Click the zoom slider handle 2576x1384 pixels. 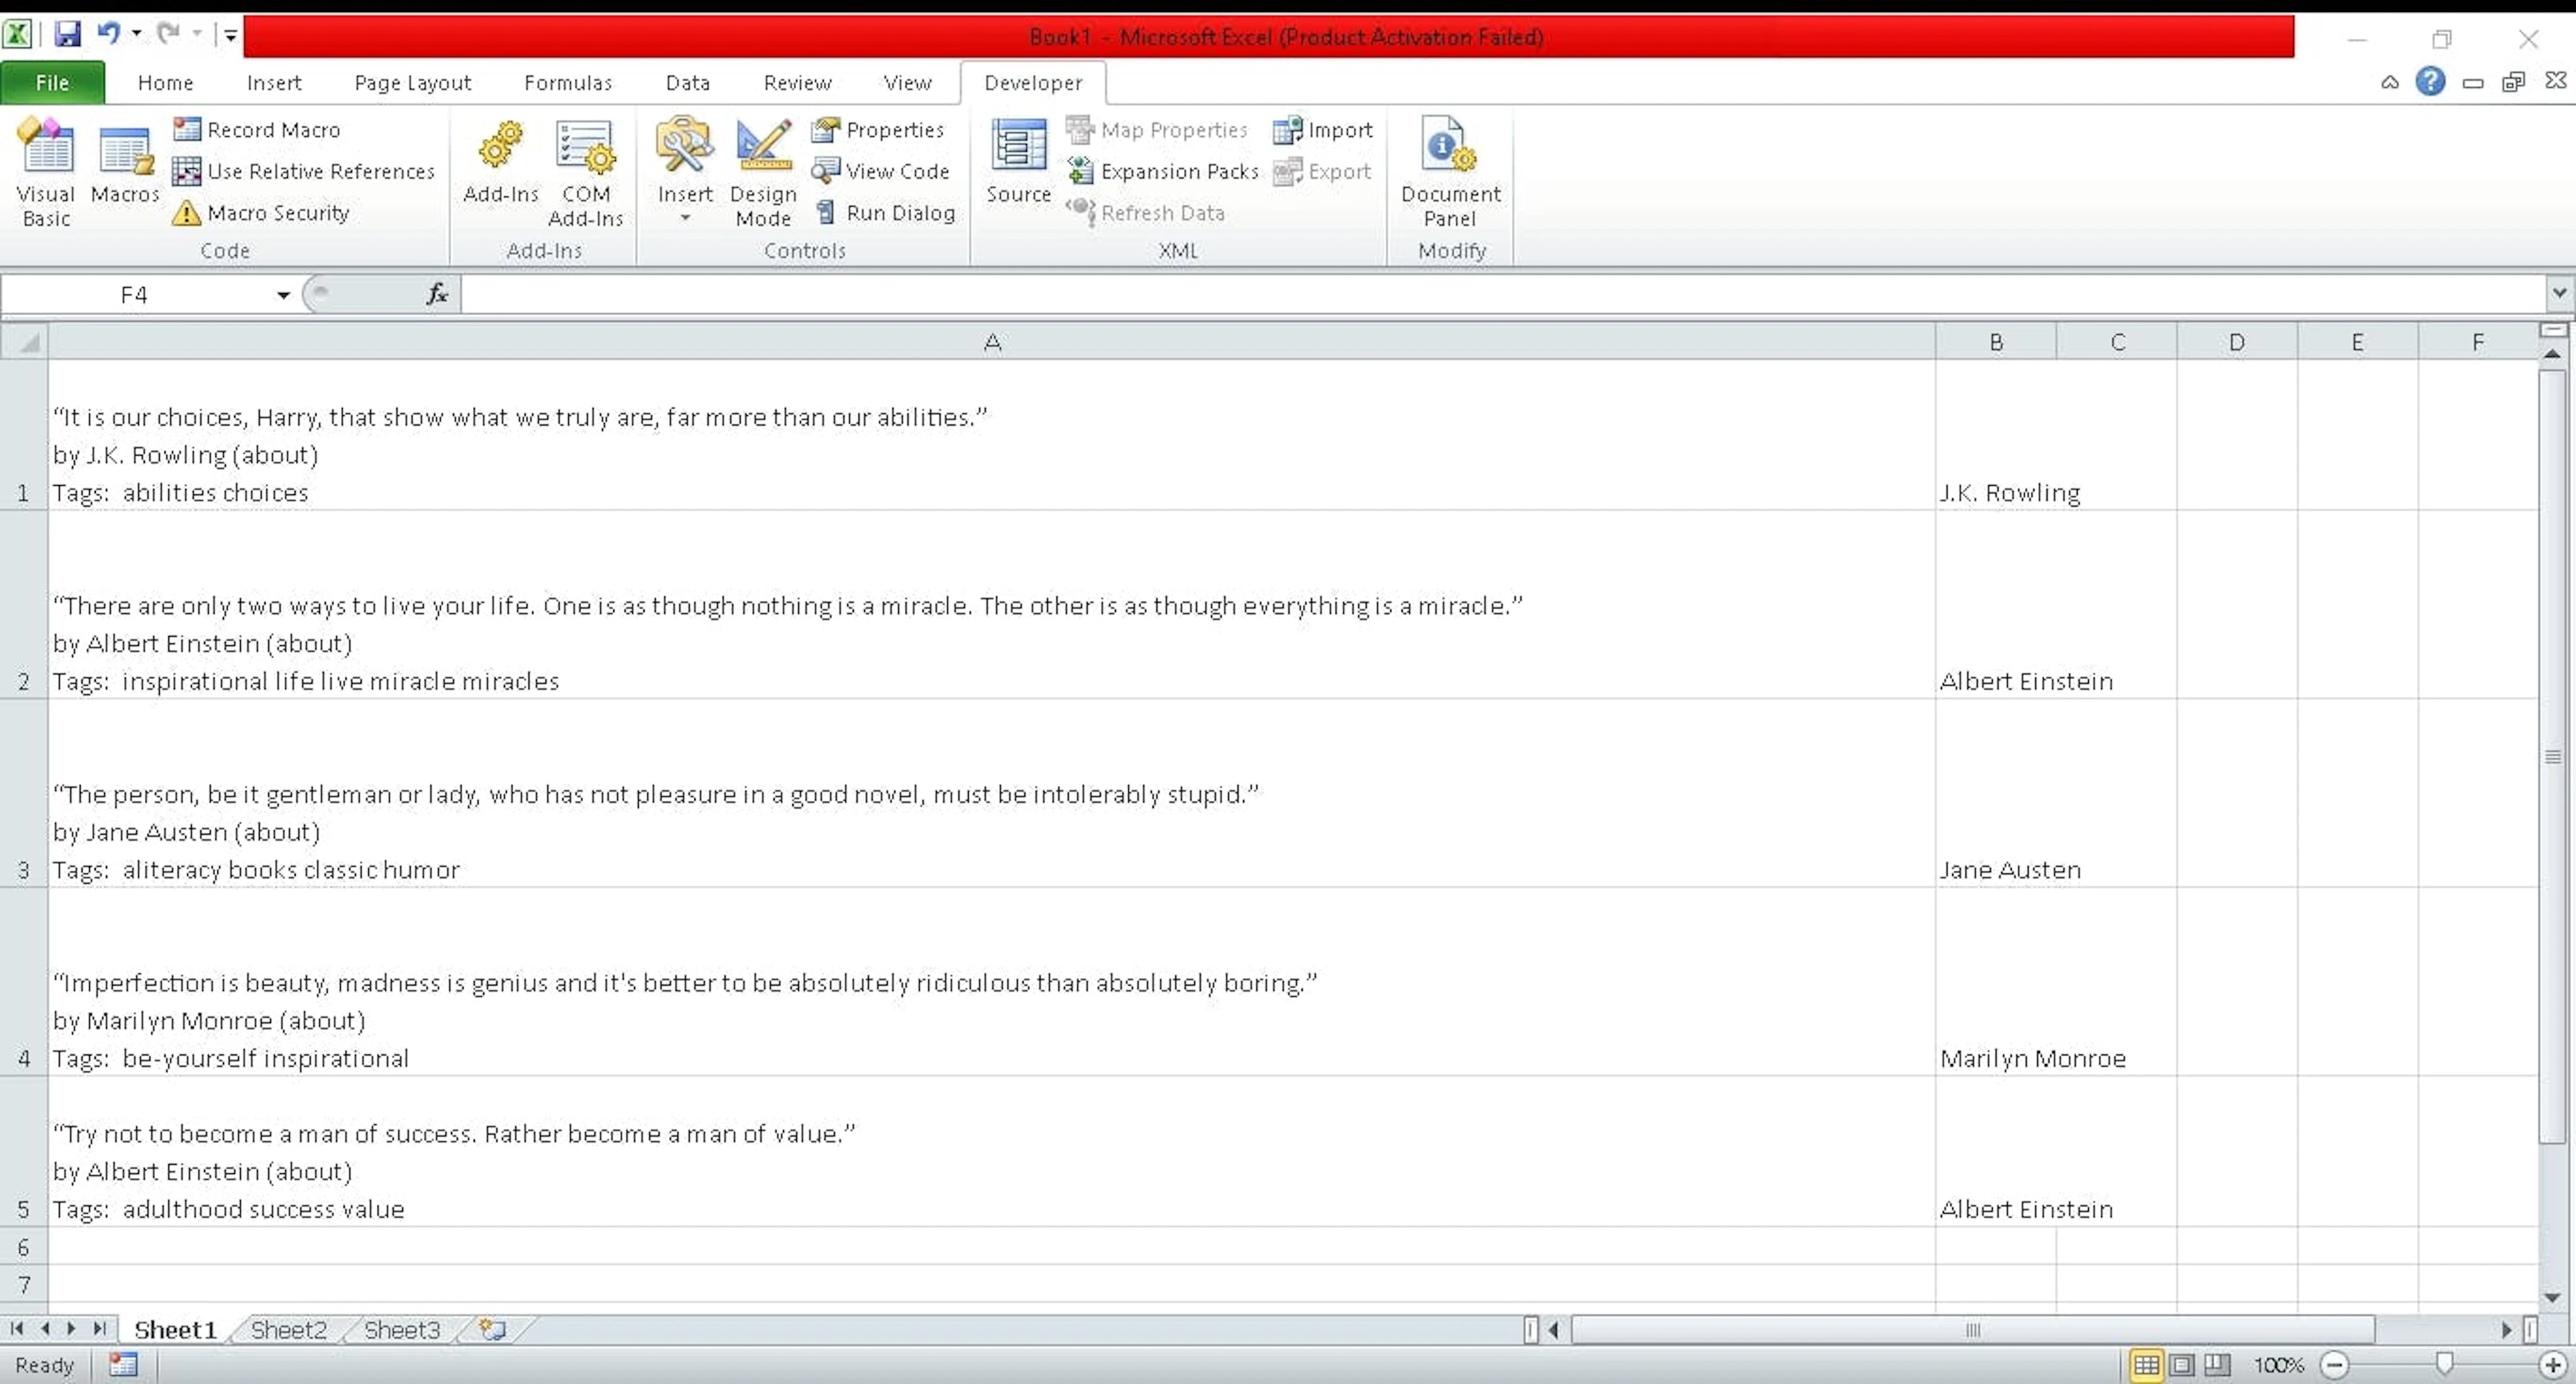(2444, 1364)
